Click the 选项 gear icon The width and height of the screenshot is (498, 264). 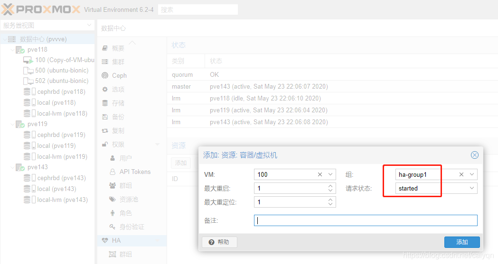(105, 90)
